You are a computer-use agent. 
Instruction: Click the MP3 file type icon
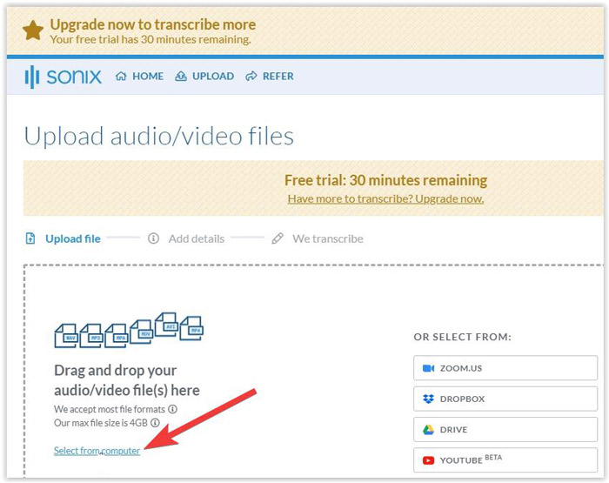click(x=90, y=336)
